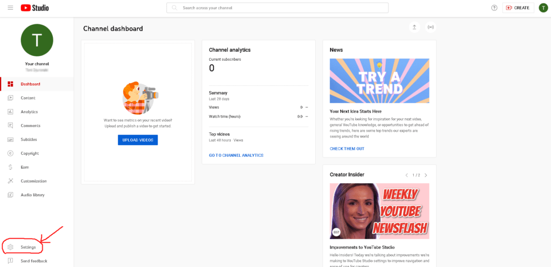The height and width of the screenshot is (267, 551).
Task: Click the upload videos arrow icon
Action: tap(414, 27)
